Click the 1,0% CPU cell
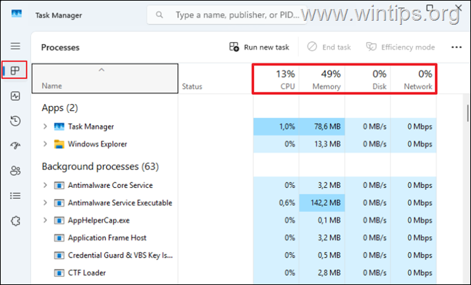 coord(276,127)
